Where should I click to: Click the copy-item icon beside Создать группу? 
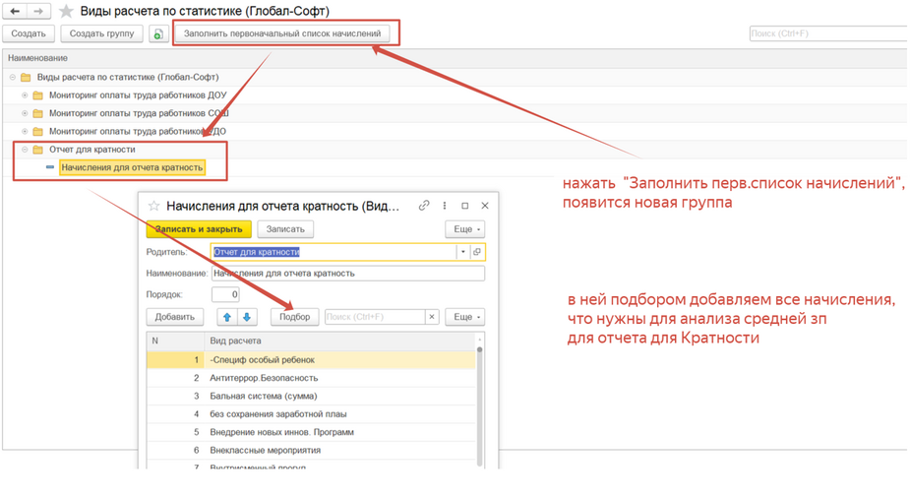(158, 33)
